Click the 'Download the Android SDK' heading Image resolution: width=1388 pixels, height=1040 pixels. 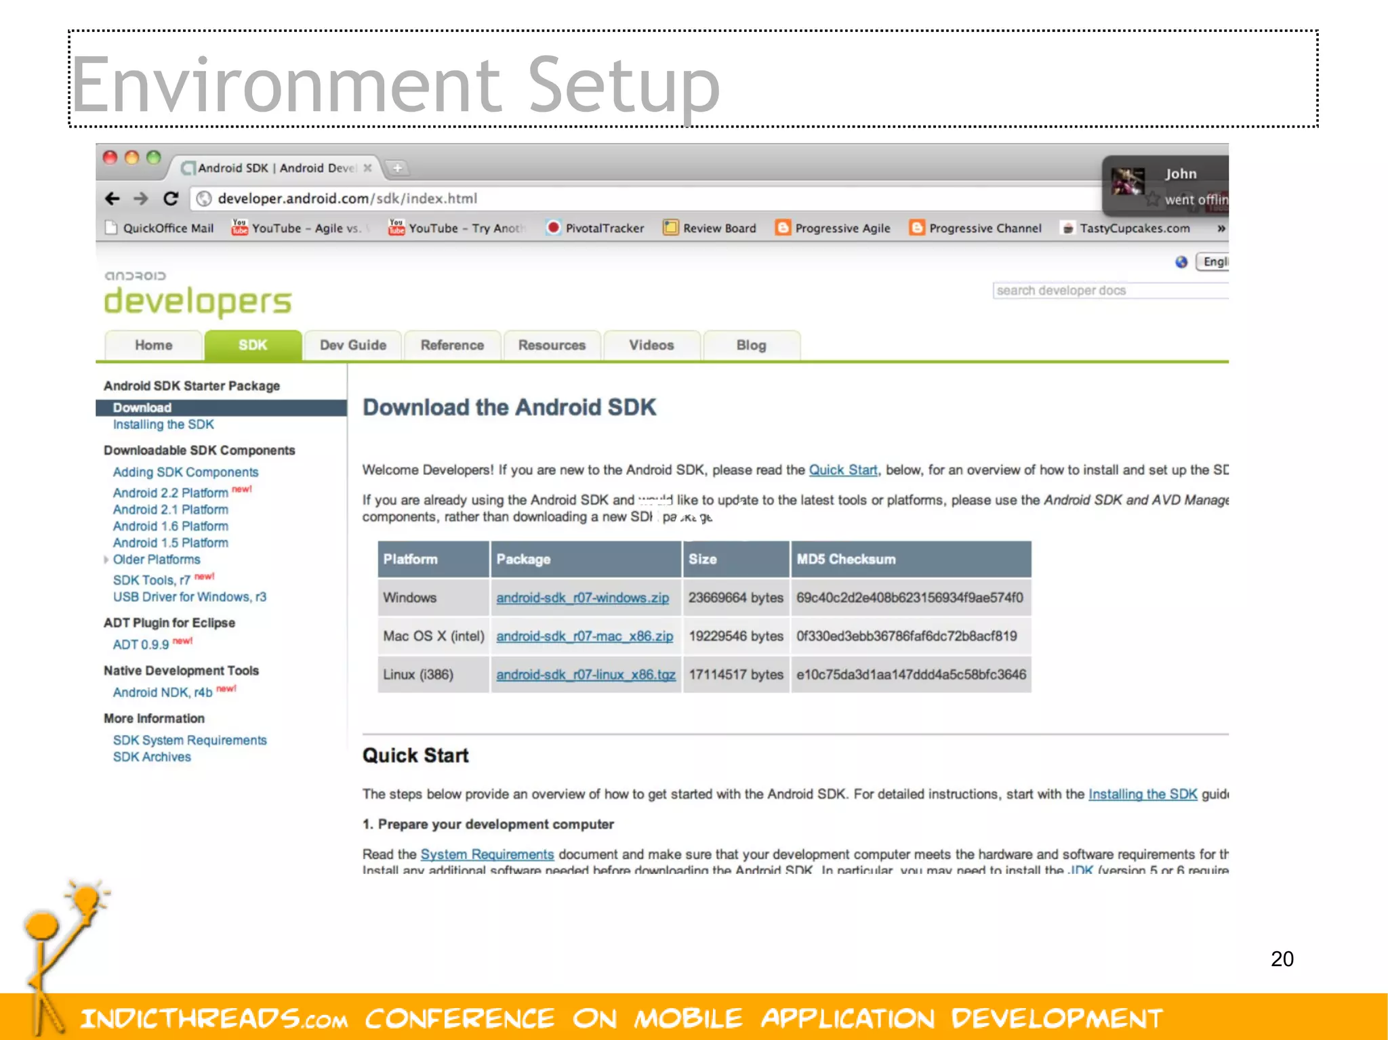510,407
